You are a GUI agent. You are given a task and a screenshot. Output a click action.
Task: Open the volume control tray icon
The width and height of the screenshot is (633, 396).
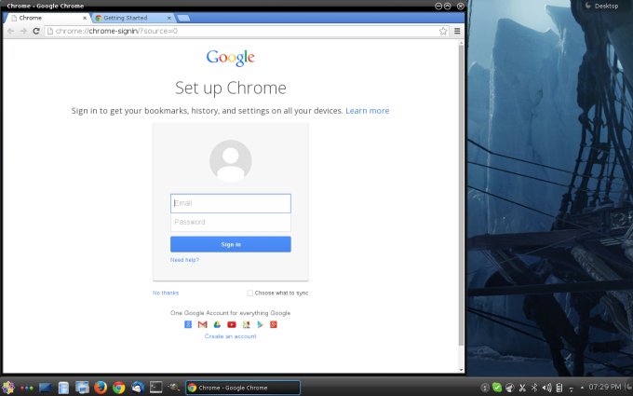coord(546,388)
